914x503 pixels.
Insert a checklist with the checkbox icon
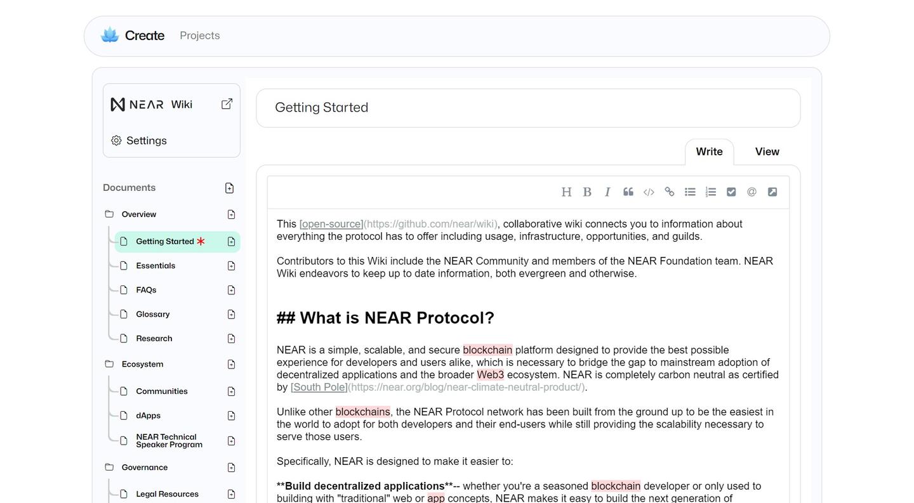(731, 192)
